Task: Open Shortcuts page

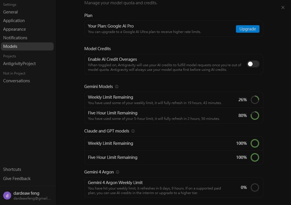Action: [x=12, y=169]
